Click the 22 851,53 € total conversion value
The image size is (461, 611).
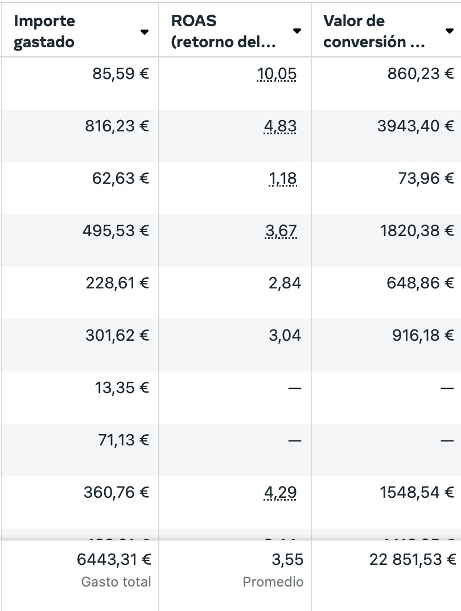coord(413,560)
